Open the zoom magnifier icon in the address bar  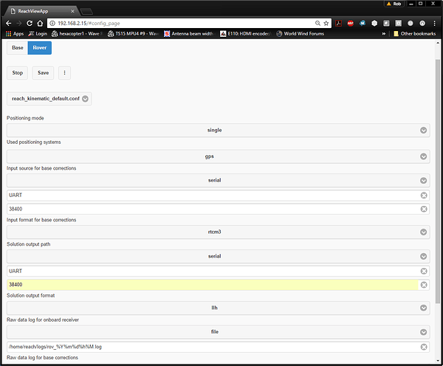tap(317, 23)
